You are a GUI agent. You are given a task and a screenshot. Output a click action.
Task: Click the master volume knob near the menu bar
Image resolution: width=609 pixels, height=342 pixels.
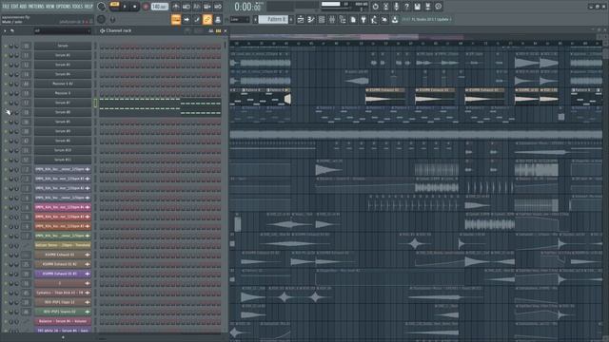pos(102,7)
